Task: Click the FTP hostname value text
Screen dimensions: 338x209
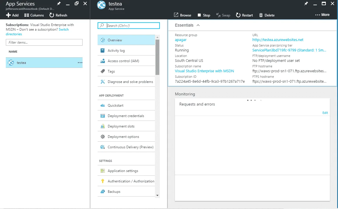Action: pyautogui.click(x=289, y=71)
